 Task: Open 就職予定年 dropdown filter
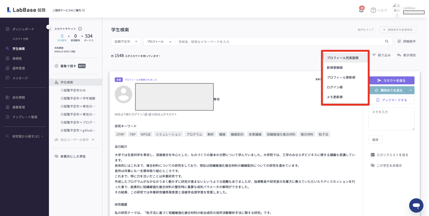126,42
